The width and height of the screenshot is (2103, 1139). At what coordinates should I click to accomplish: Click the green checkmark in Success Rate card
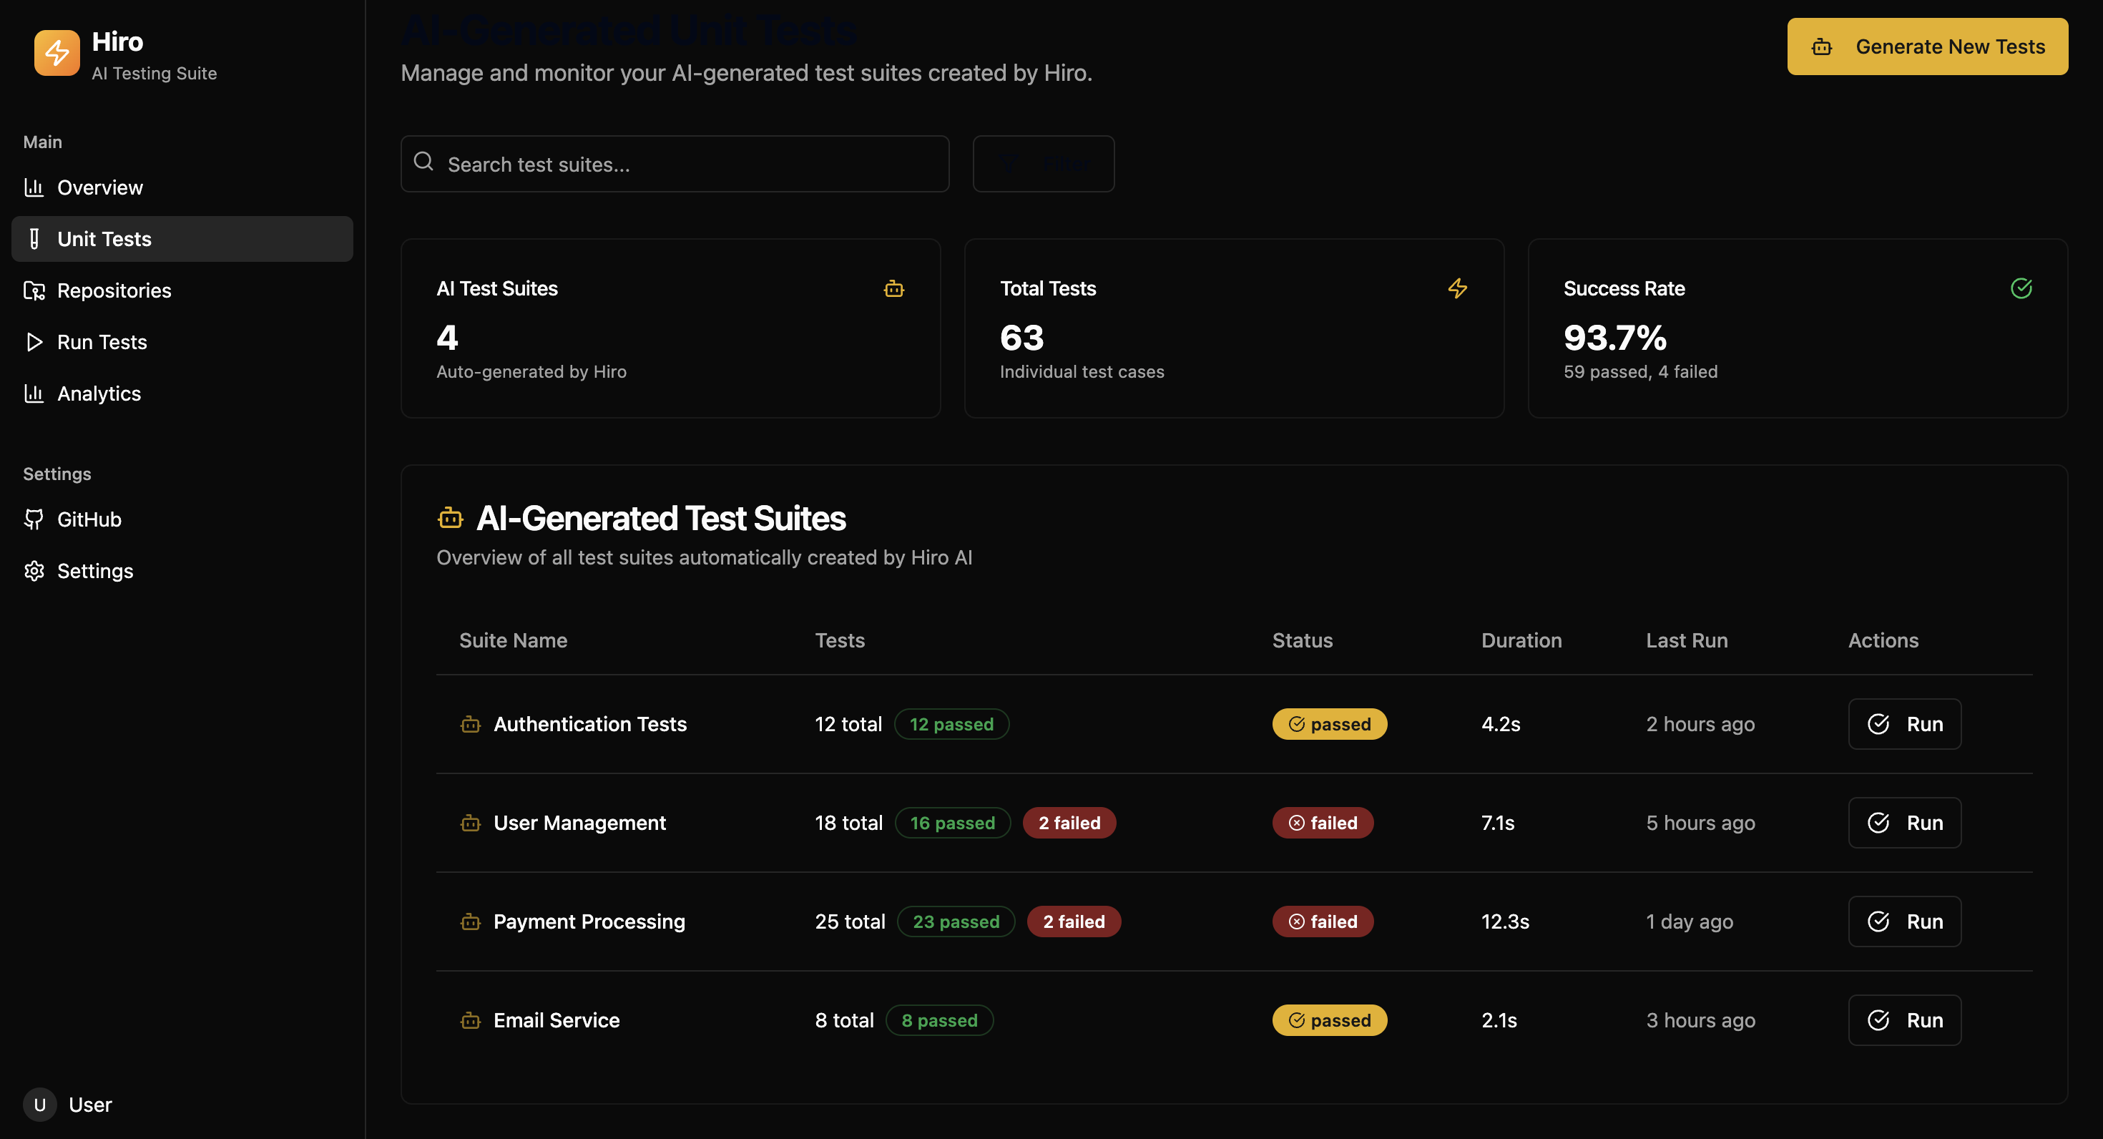[2021, 288]
